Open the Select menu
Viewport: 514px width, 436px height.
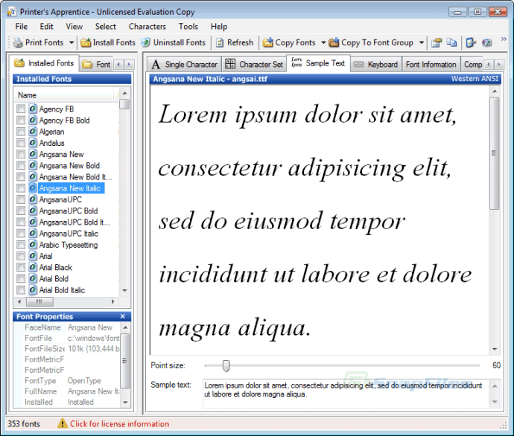click(x=106, y=27)
